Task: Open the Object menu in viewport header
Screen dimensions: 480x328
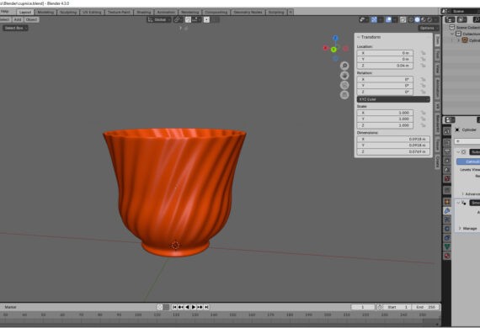Action: pos(31,19)
